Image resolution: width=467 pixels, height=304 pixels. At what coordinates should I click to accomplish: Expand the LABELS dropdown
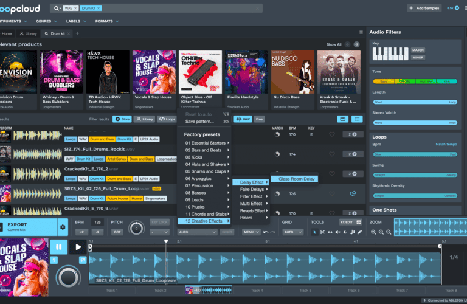tap(76, 21)
